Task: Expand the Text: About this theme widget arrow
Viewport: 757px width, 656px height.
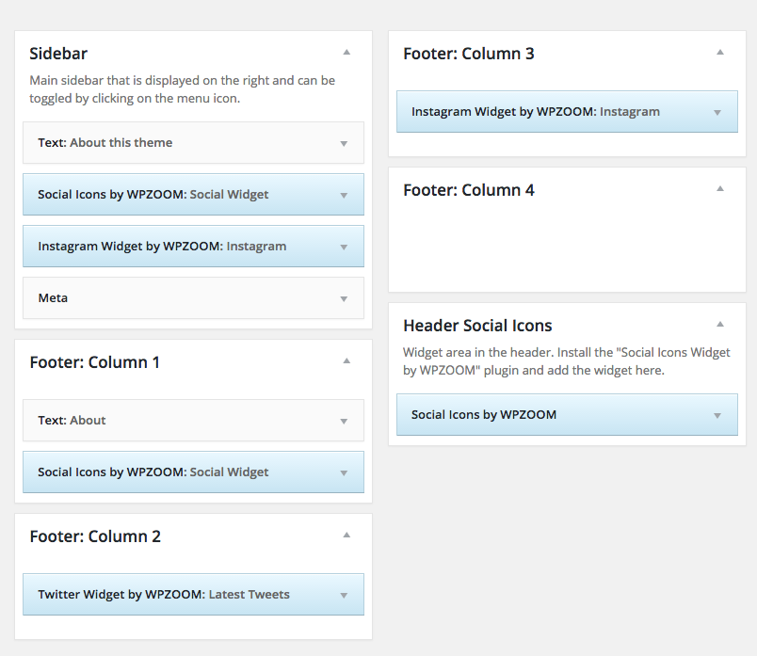Action: [x=344, y=143]
